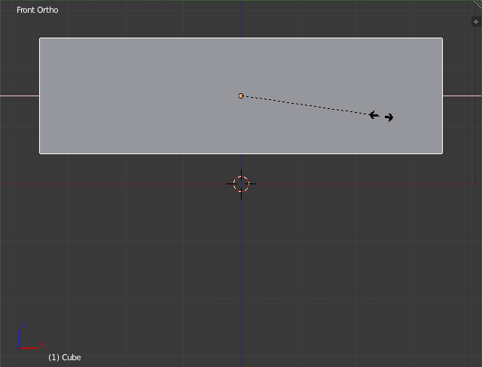Click the orange origin point of the cube
482x367 pixels.
pos(241,96)
